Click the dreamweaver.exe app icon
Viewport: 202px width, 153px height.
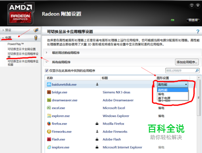click(x=49, y=100)
